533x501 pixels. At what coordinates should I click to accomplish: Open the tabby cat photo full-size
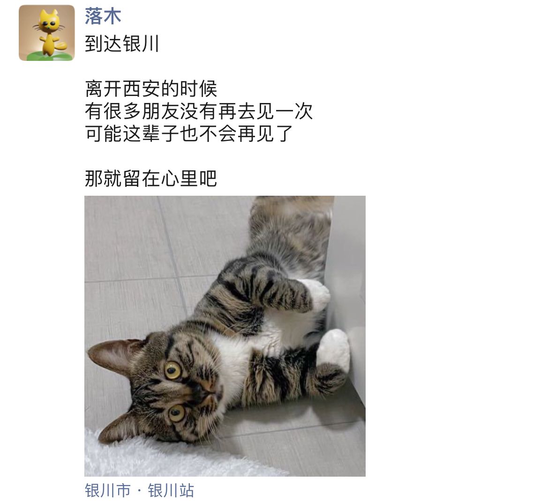(x=225, y=336)
